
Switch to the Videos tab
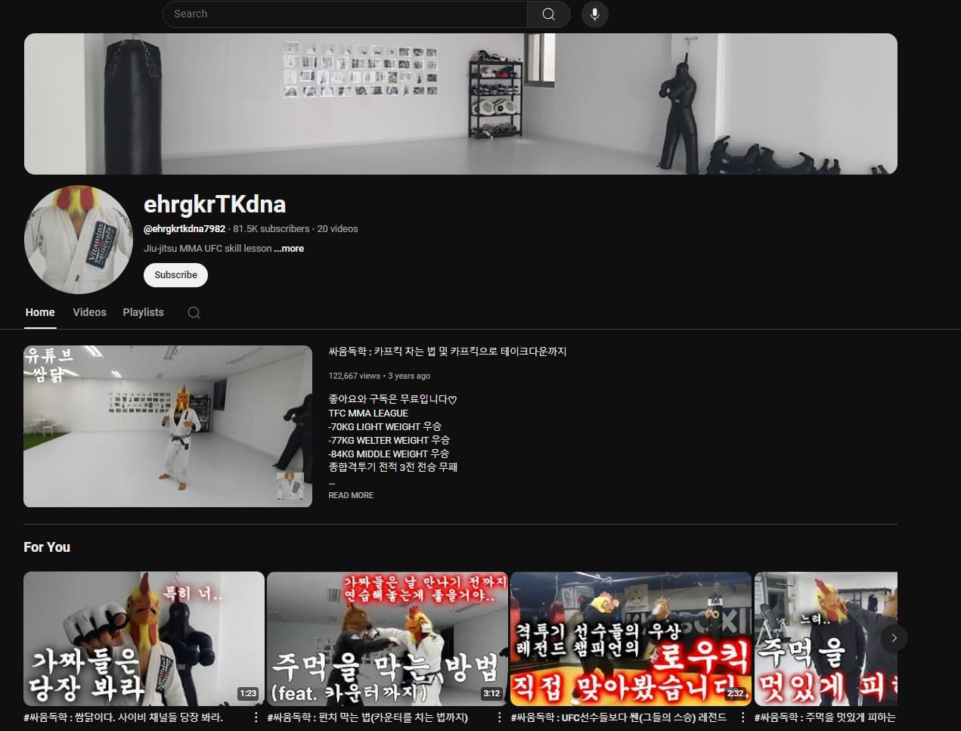(89, 312)
